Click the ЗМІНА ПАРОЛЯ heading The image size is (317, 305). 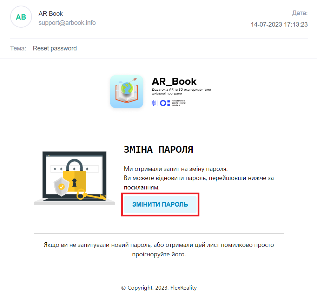(158, 150)
